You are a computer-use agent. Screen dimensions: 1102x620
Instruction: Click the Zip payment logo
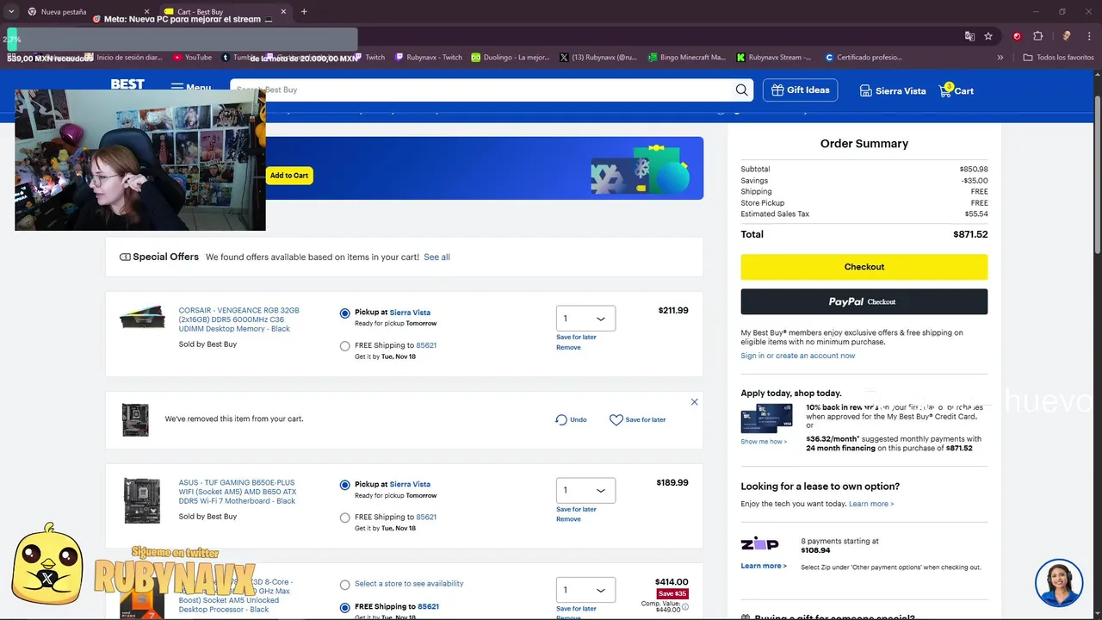pos(759,544)
